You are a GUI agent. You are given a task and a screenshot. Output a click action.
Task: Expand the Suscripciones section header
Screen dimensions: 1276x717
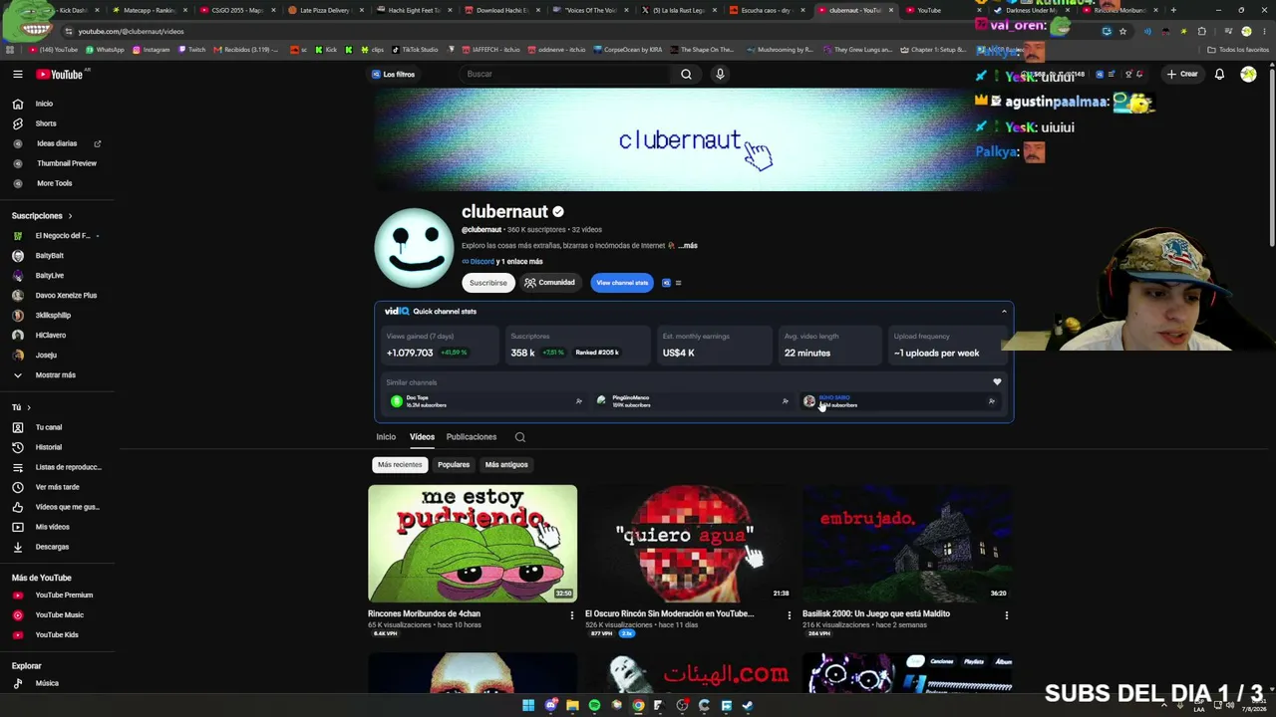(42, 216)
